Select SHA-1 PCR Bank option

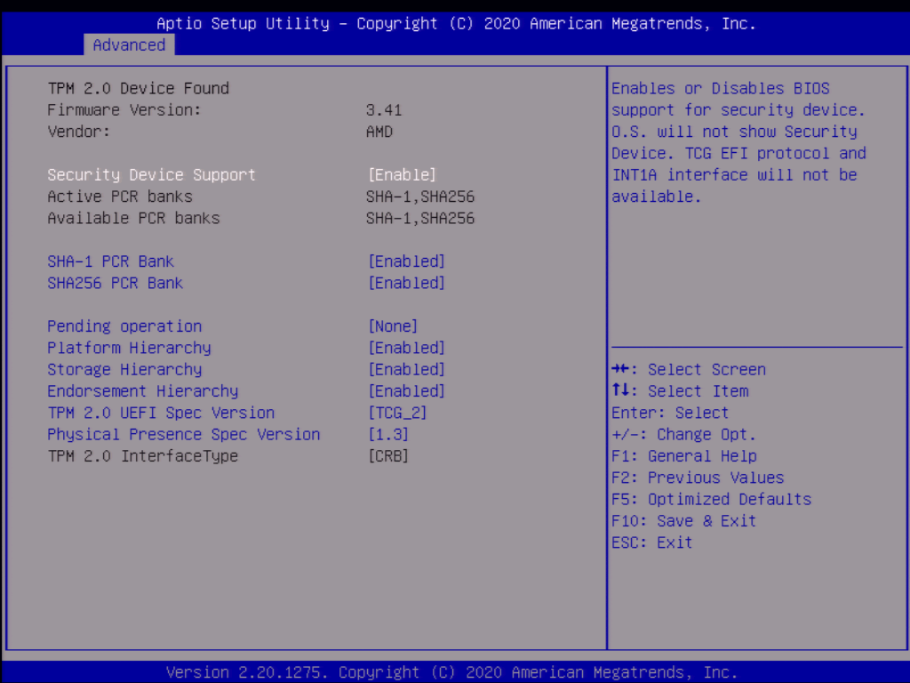pyautogui.click(x=110, y=261)
